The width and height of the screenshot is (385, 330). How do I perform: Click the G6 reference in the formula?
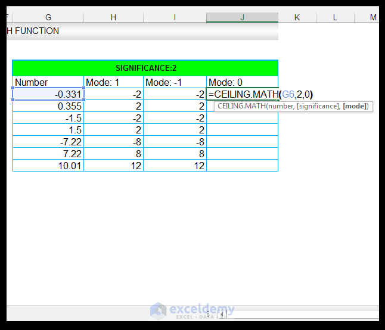[x=288, y=94]
